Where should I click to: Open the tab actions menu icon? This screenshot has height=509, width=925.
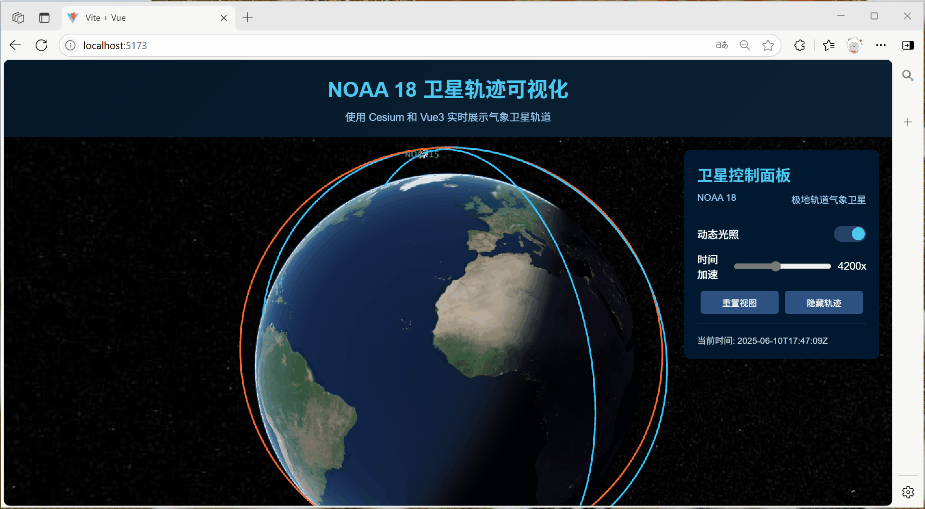(44, 18)
